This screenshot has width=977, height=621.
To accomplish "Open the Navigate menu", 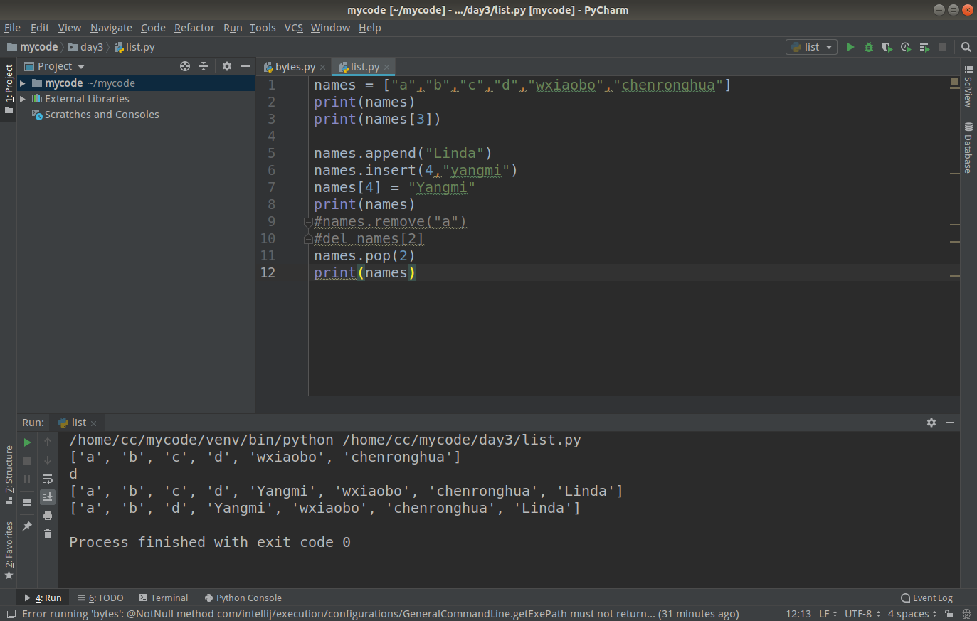I will [111, 28].
